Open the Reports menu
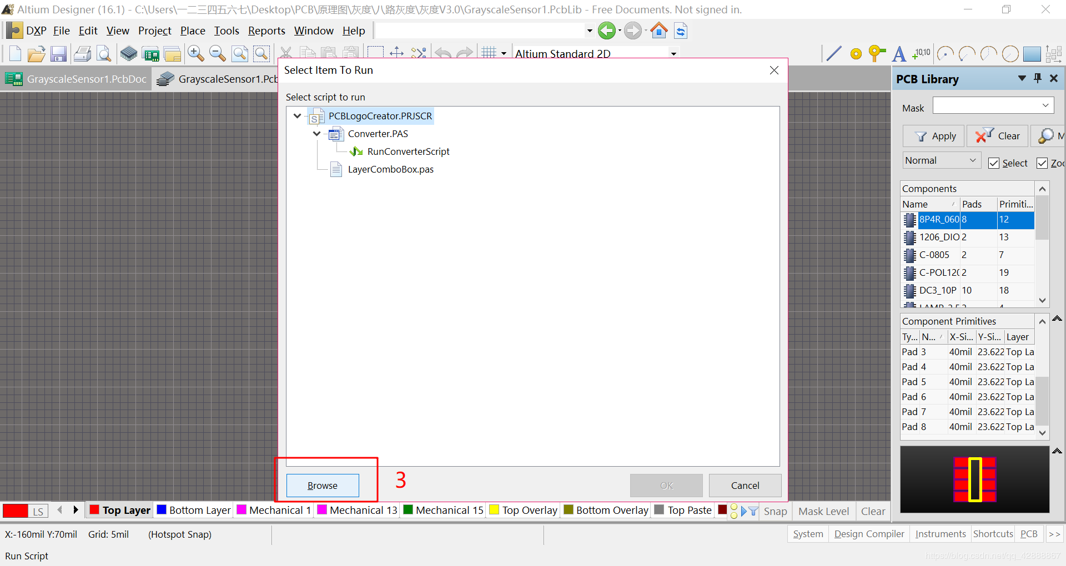Viewport: 1066px width, 566px height. pyautogui.click(x=266, y=31)
